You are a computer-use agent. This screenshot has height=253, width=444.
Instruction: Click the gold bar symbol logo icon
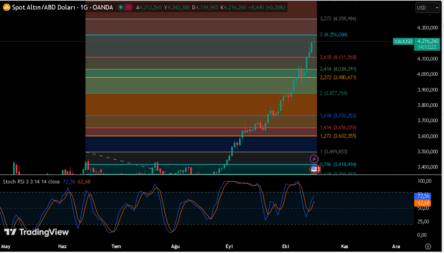(x=6, y=7)
